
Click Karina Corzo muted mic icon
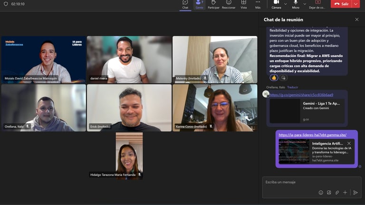(x=211, y=127)
